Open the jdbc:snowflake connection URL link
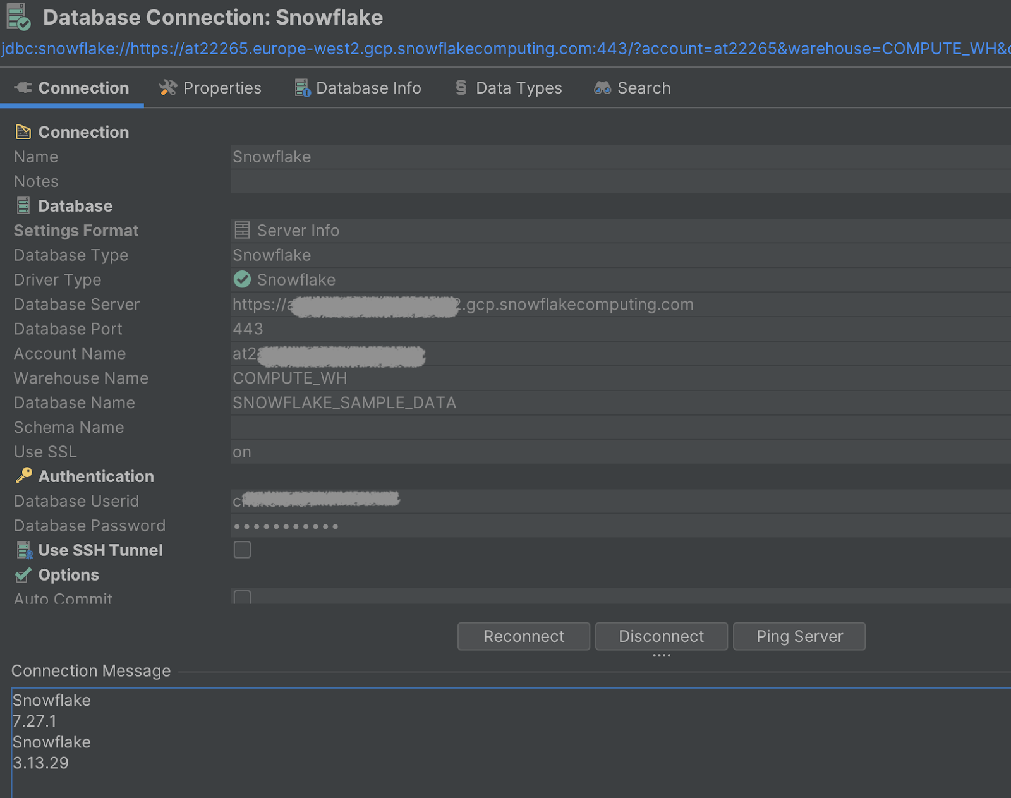Image resolution: width=1011 pixels, height=798 pixels. (379, 49)
